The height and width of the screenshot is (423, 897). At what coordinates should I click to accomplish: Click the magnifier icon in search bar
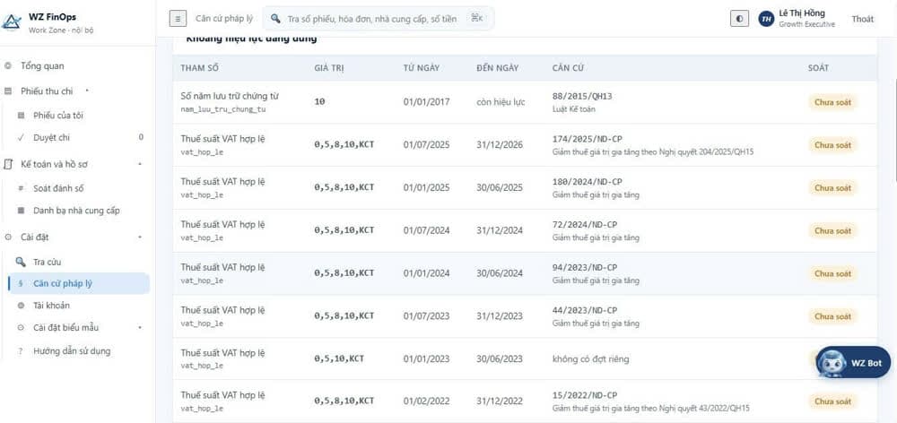tap(275, 19)
